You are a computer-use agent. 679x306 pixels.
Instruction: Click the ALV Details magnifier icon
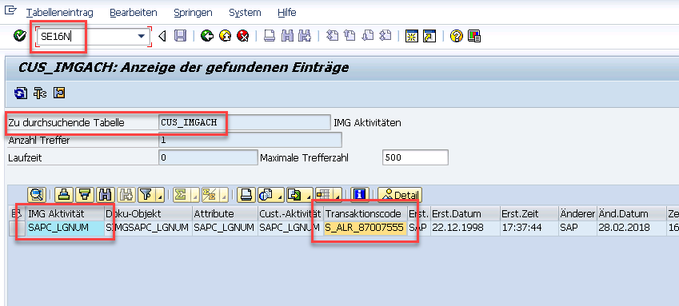[37, 195]
